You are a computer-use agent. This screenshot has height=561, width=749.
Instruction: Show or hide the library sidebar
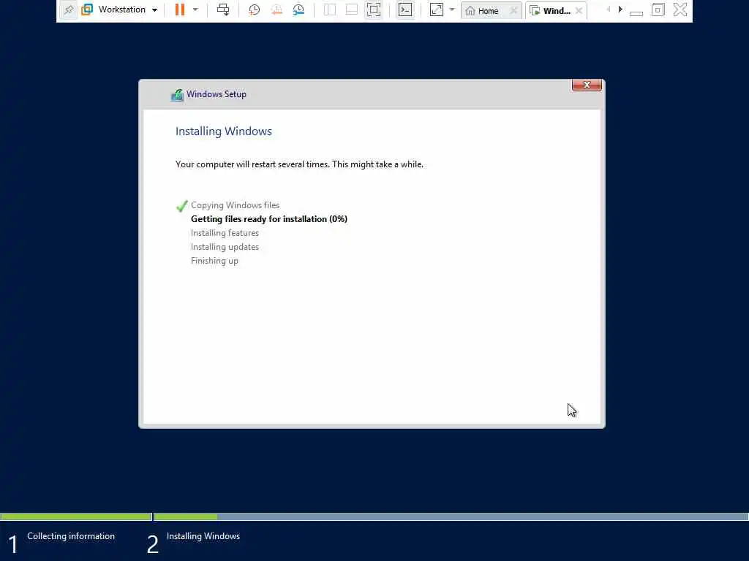330,9
